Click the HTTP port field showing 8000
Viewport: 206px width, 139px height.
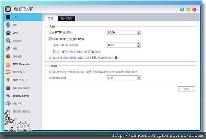pos(122,32)
